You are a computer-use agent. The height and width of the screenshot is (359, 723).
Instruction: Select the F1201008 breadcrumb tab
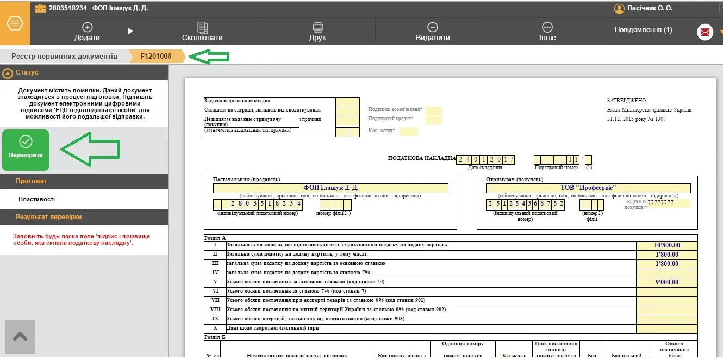(155, 57)
